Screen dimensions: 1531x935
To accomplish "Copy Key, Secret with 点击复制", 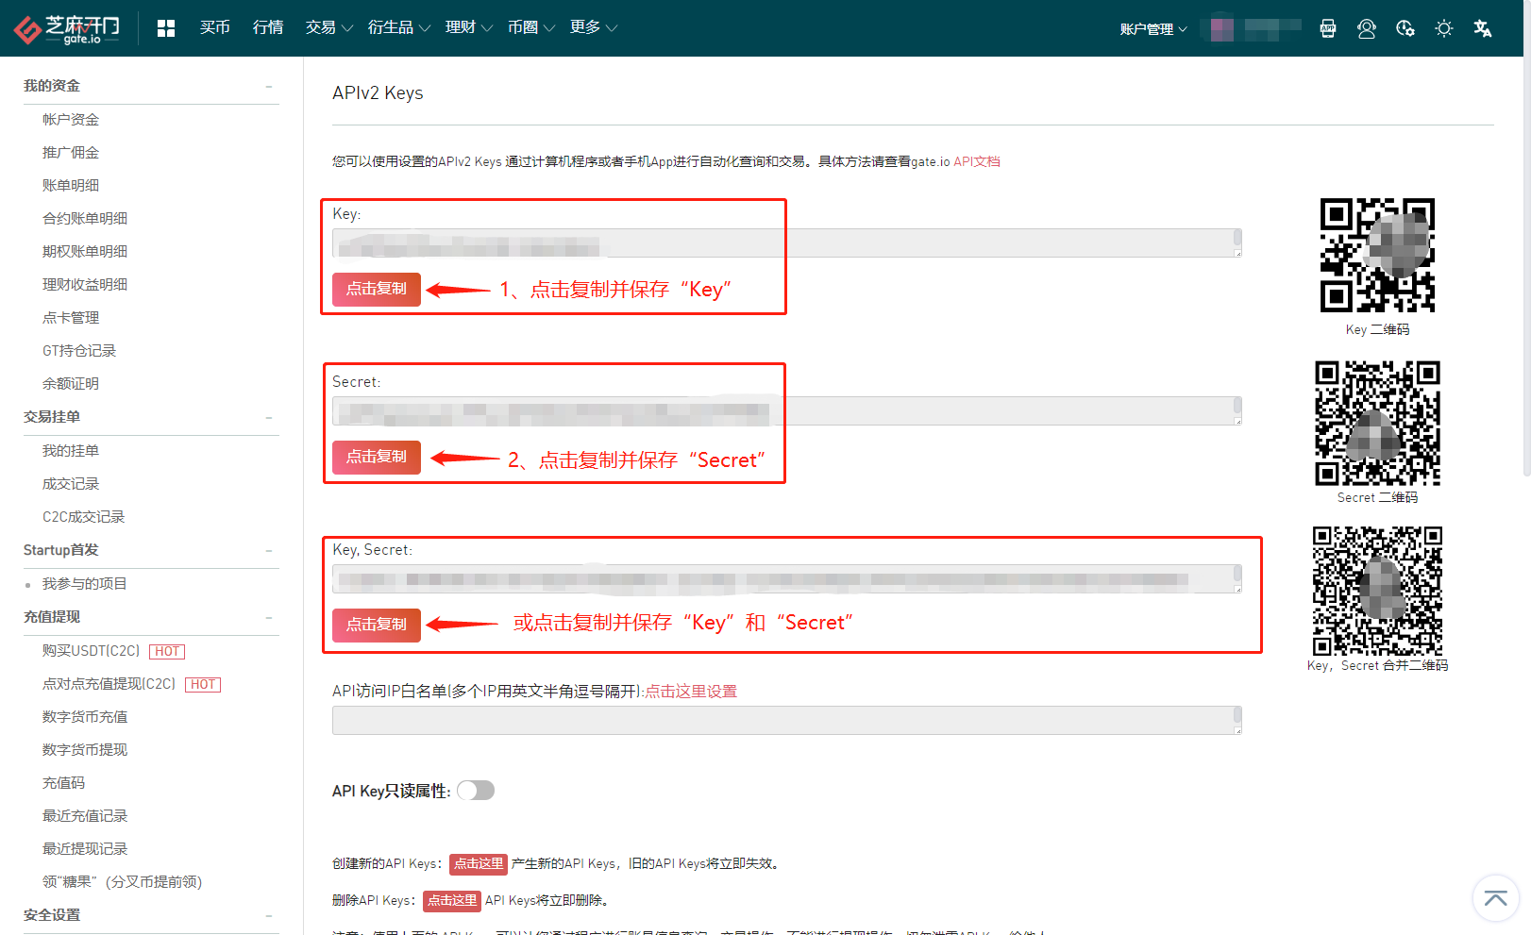I will click(x=377, y=625).
